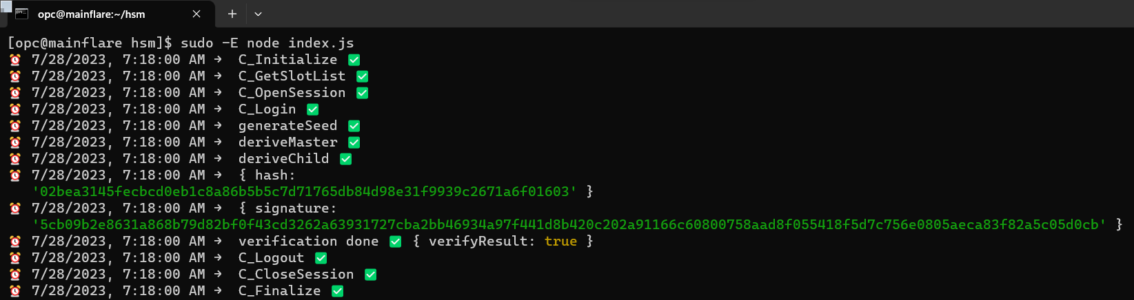Click the green checkmark after C_Initialize
The width and height of the screenshot is (1134, 300).
click(354, 60)
